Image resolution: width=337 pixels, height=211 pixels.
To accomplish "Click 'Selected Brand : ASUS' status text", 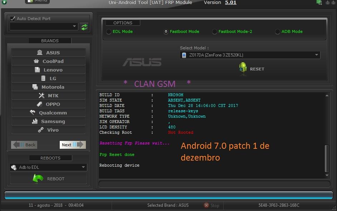I will [x=168, y=205].
